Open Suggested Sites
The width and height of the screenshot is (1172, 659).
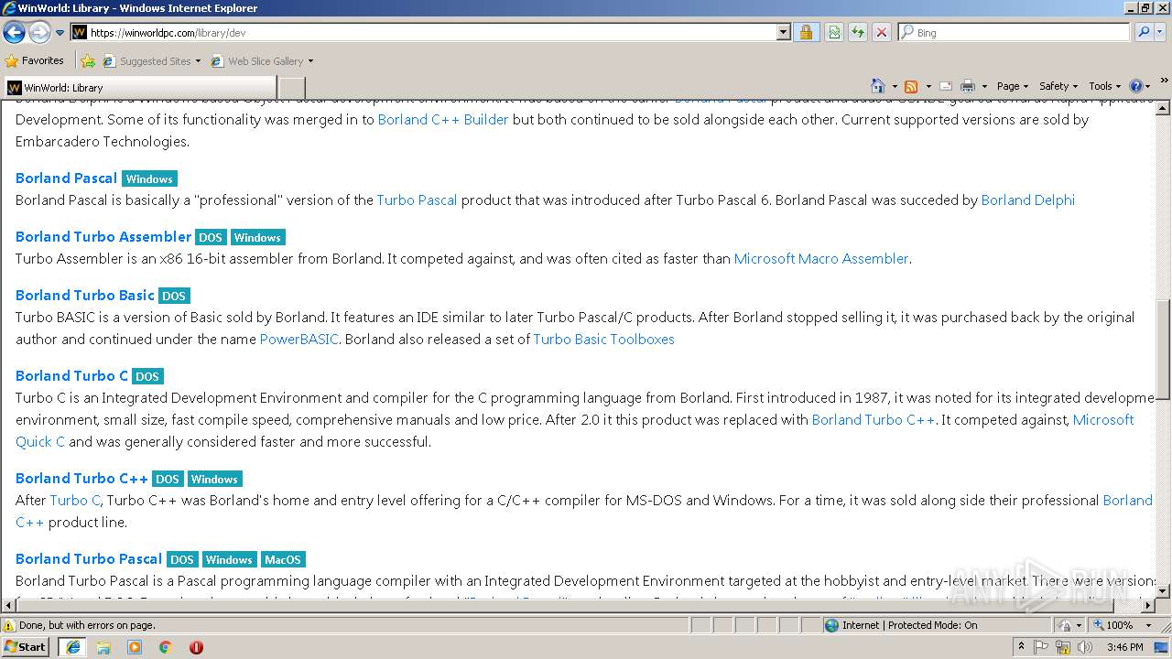click(151, 61)
